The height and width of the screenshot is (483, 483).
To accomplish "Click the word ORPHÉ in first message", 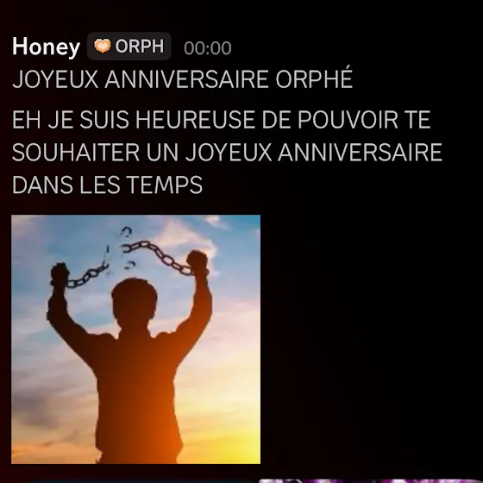I will [314, 78].
